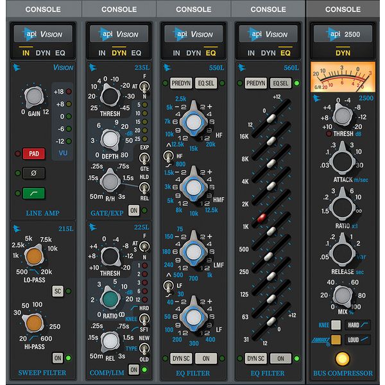Screen dimensions: 385x385
Task: Adjust the 250 Hz band slider on 560L
Action: pyautogui.click(x=268, y=257)
